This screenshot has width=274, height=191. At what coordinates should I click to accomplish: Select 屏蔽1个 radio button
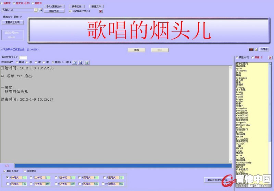click(x=253, y=57)
